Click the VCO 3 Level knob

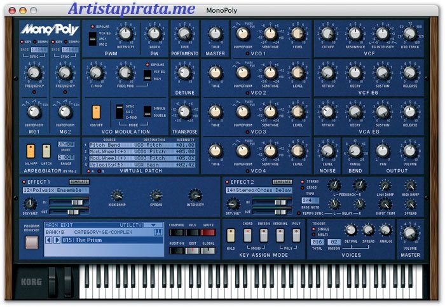click(x=298, y=112)
